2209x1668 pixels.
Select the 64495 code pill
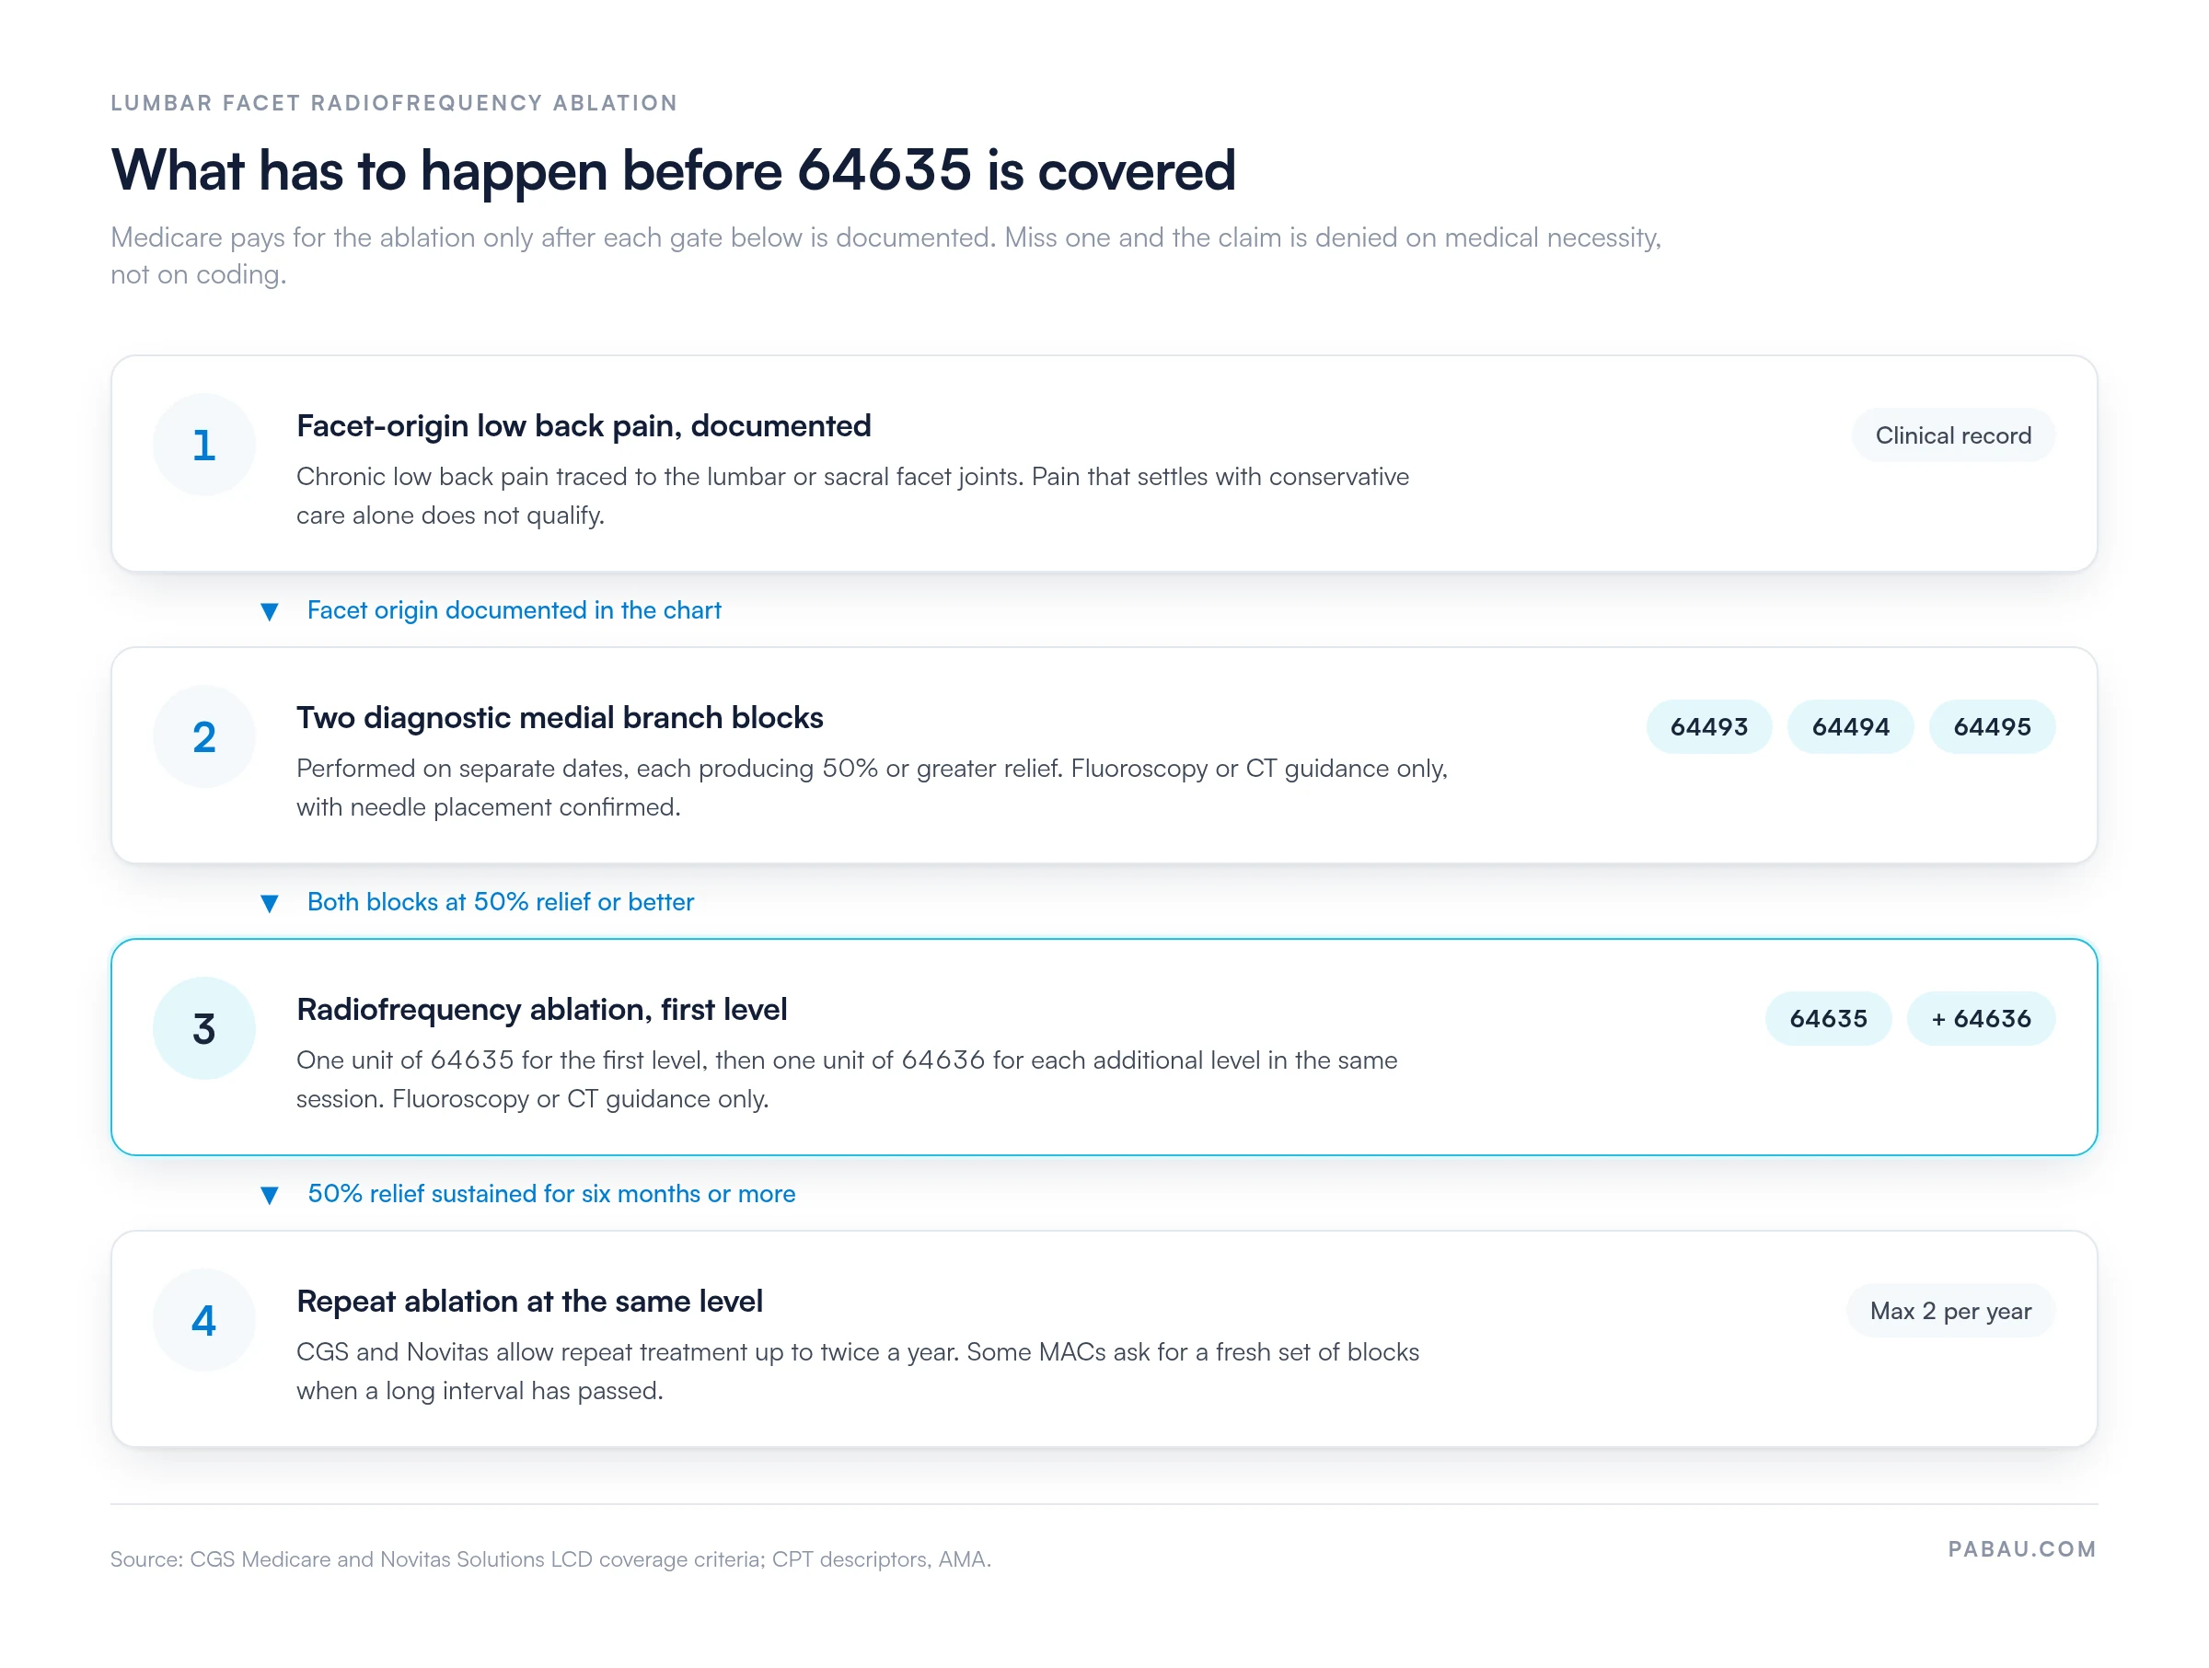point(1991,727)
